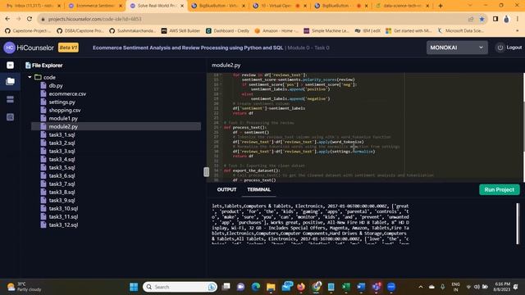Reload the browser page
Screen dimensions: 525x295
tap(30, 19)
